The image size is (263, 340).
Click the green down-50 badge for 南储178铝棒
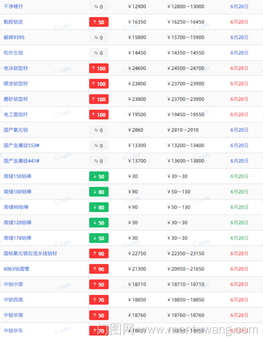[x=99, y=238]
